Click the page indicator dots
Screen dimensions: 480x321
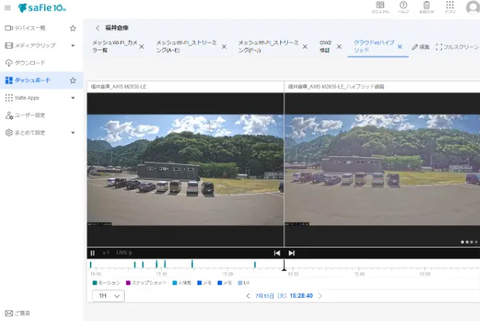pyautogui.click(x=469, y=242)
